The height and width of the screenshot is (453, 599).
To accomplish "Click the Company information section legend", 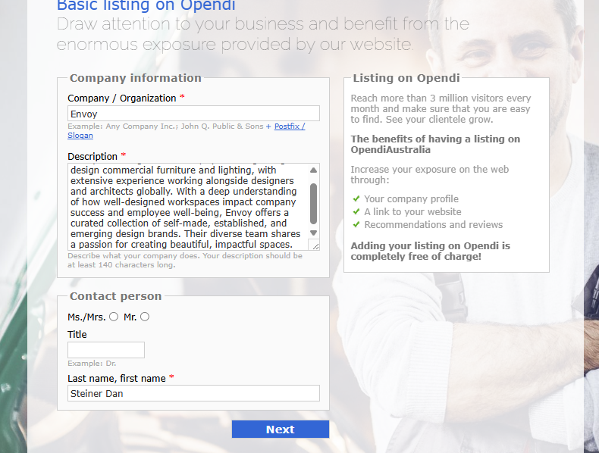I will (x=136, y=78).
